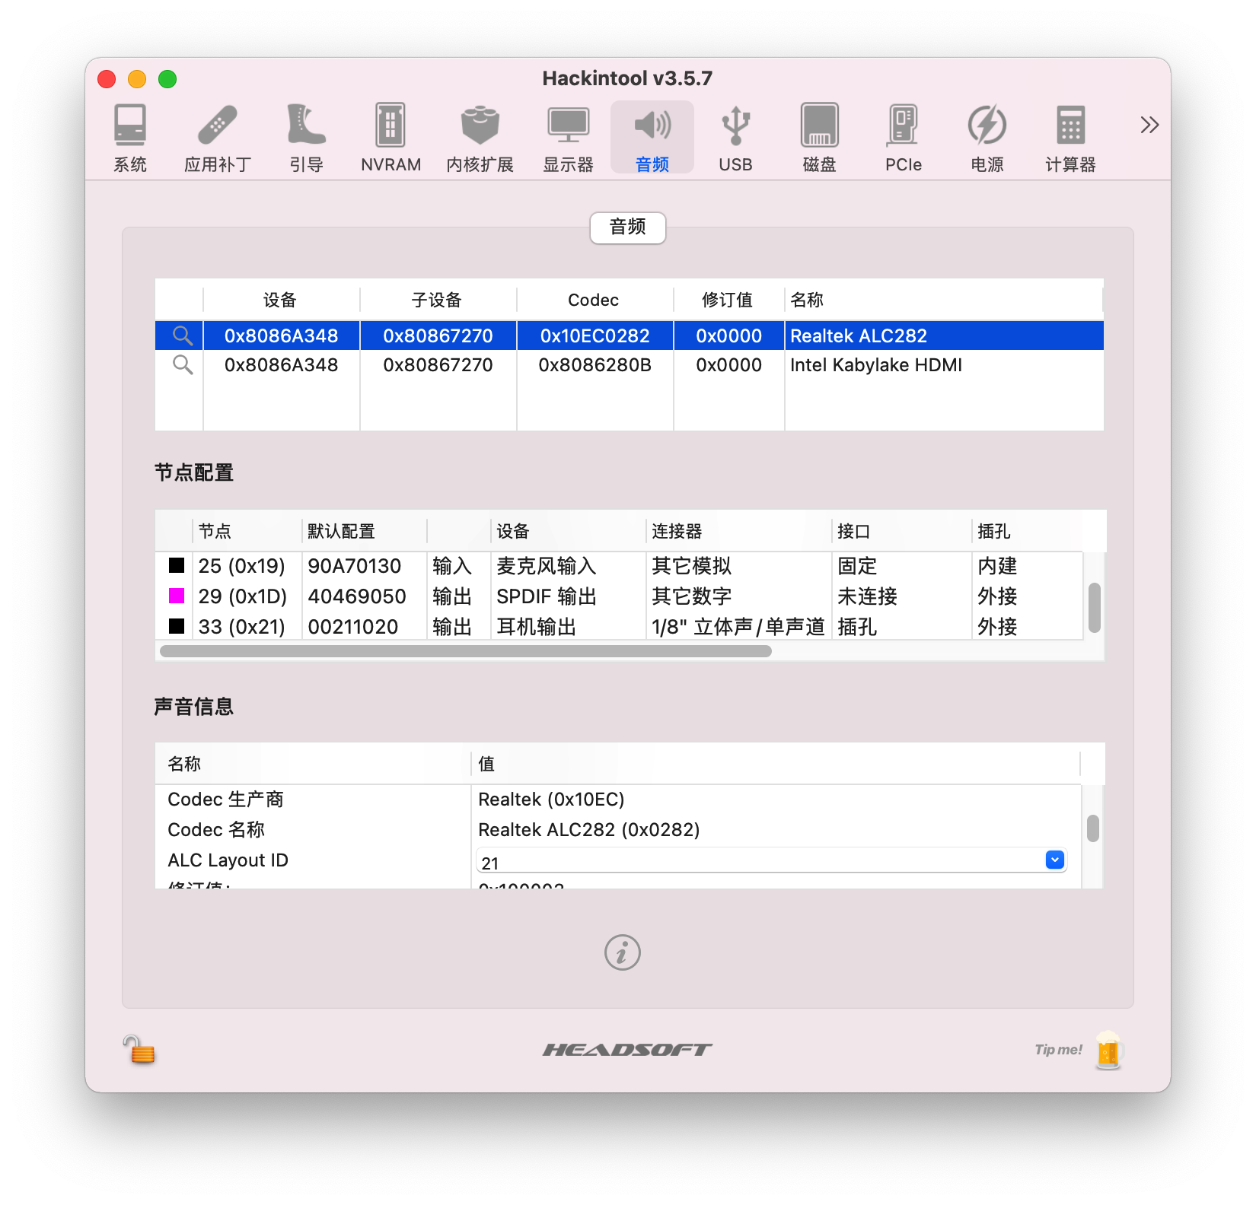
Task: Click the sound info vertical scrollbar
Action: click(x=1093, y=828)
